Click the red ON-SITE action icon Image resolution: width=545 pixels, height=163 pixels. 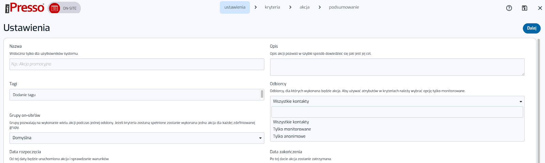[54, 8]
